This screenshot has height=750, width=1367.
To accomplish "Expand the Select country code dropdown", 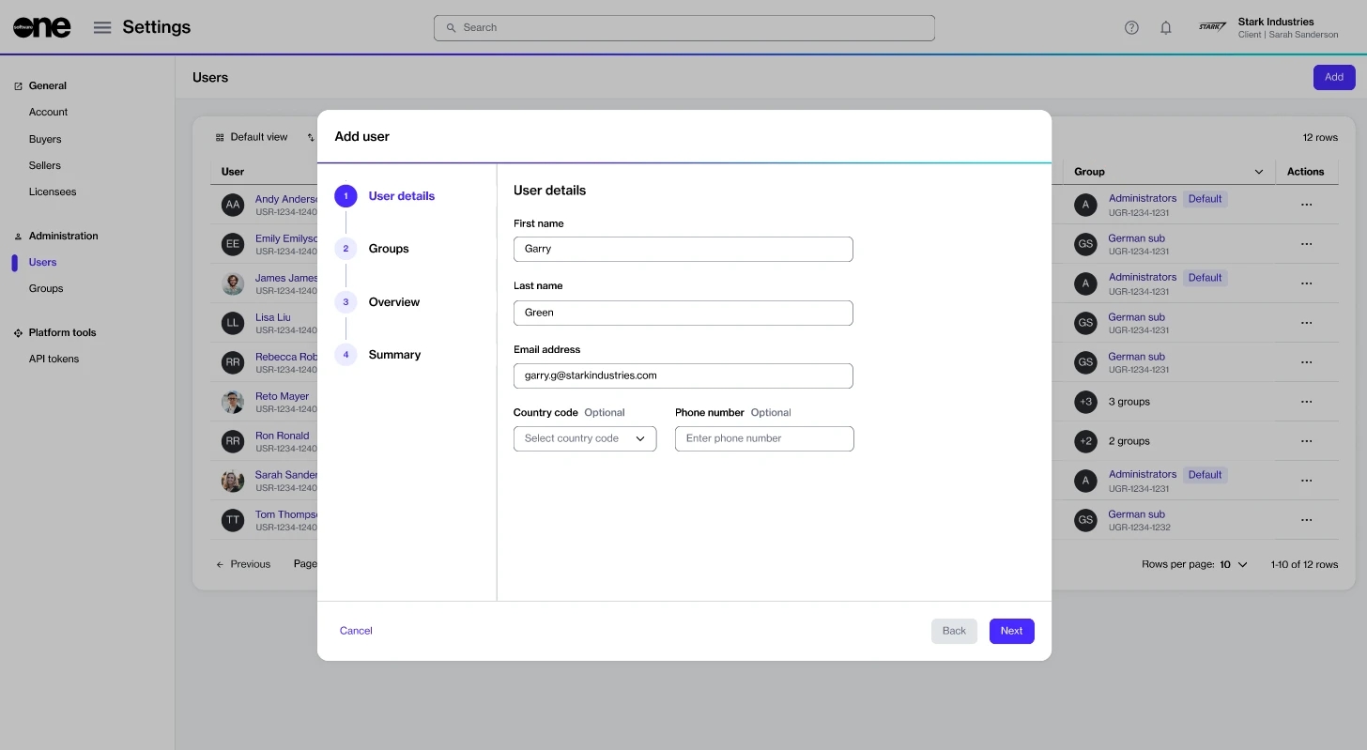I will 584,438.
